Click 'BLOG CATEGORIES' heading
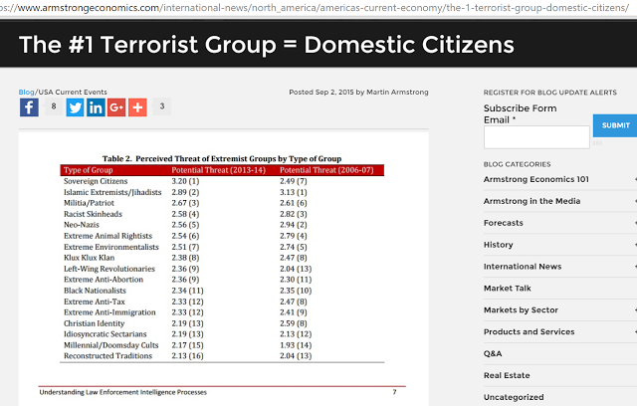Image resolution: width=637 pixels, height=406 pixels. [x=517, y=164]
